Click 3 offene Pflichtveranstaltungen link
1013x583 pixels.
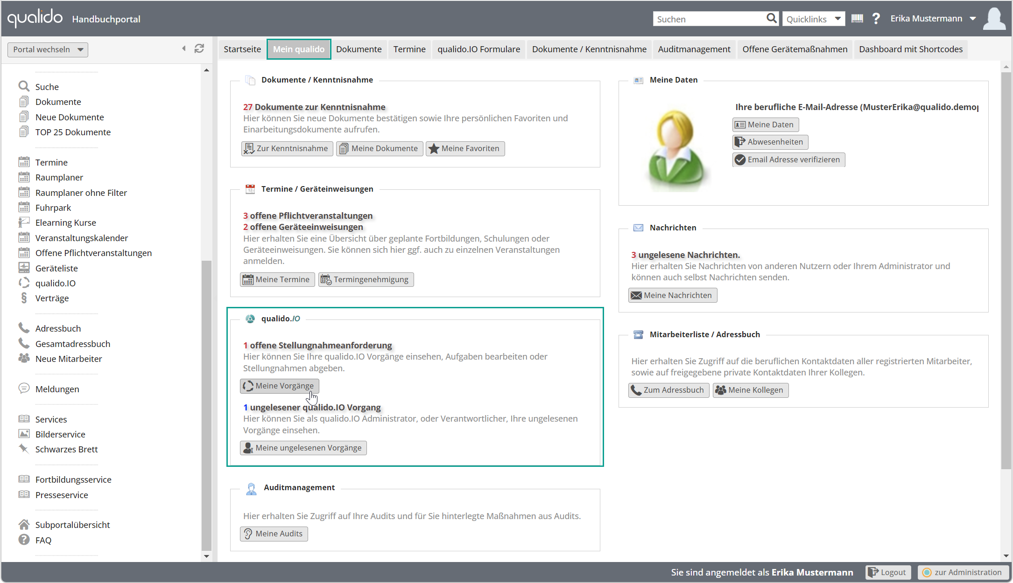308,215
